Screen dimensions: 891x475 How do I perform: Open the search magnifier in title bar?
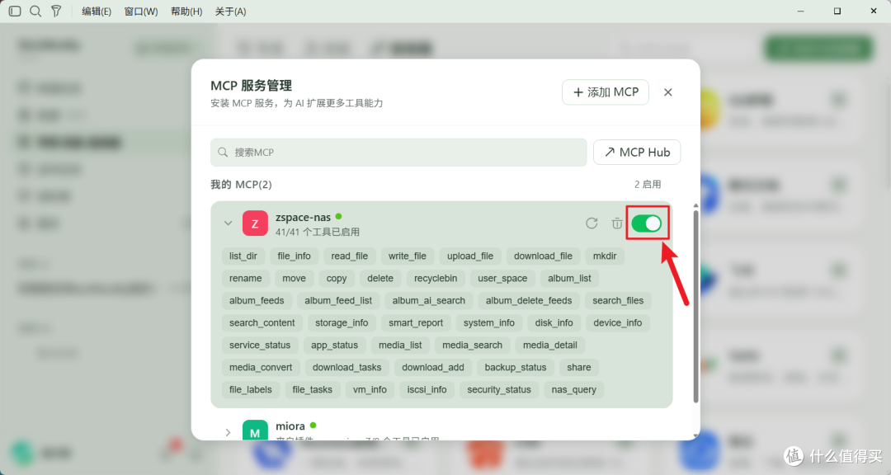coord(35,11)
